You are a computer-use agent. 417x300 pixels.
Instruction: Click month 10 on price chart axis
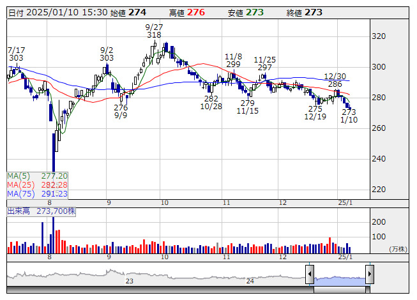point(165,203)
